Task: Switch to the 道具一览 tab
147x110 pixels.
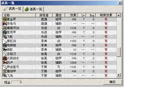Action: coord(33,9)
